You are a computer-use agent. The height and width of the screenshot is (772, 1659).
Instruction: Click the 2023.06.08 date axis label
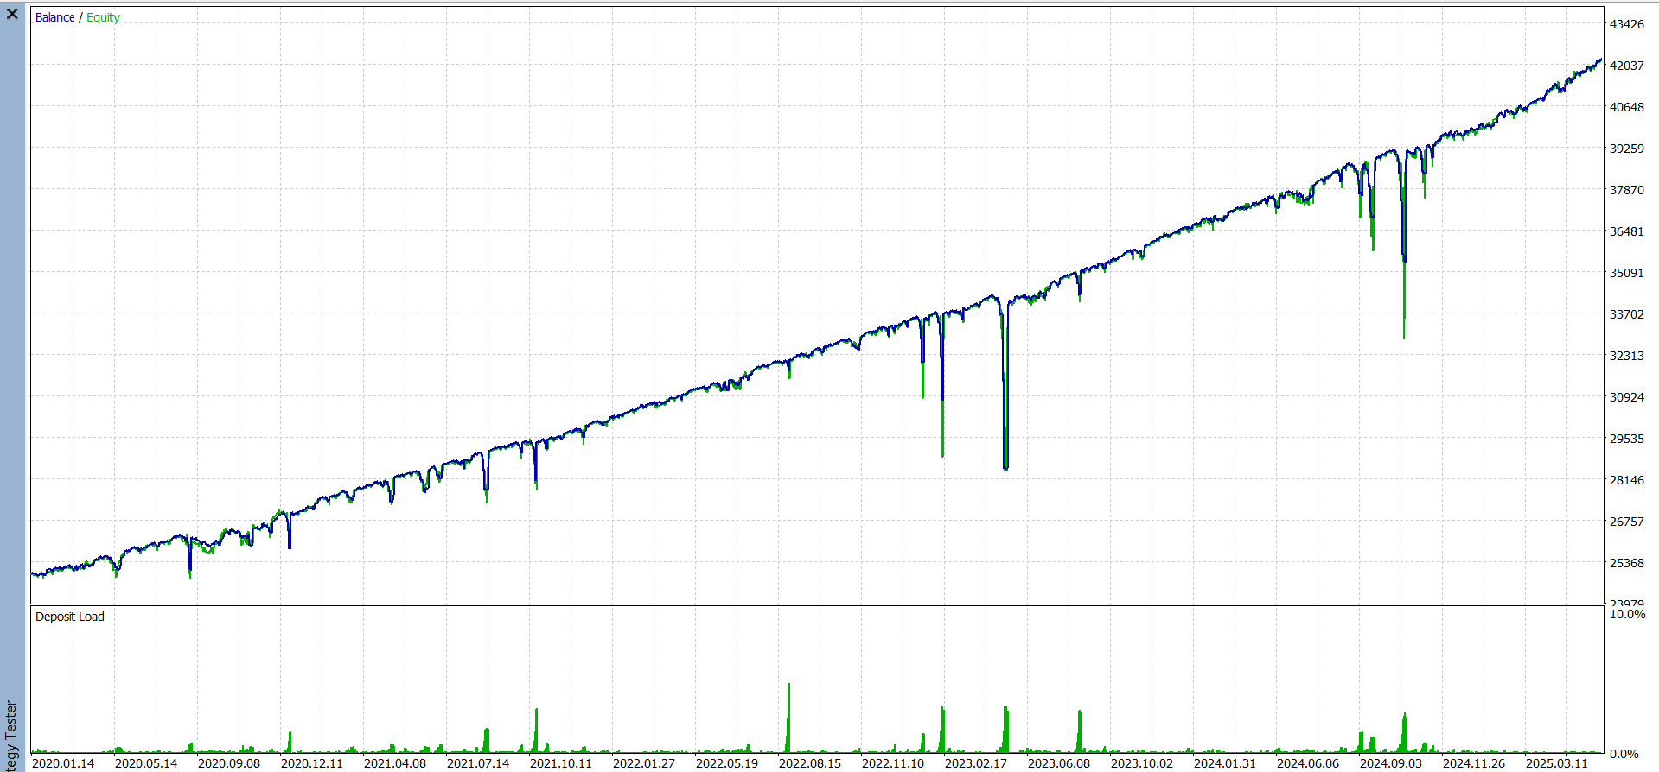click(x=1058, y=763)
